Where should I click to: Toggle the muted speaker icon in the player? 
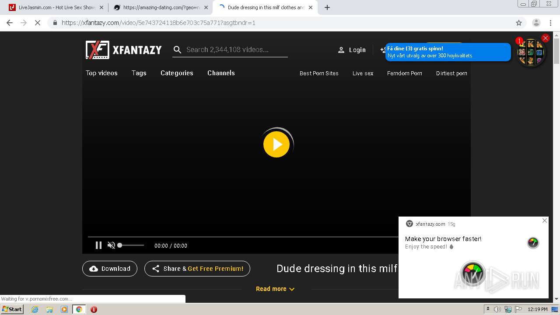click(x=111, y=245)
